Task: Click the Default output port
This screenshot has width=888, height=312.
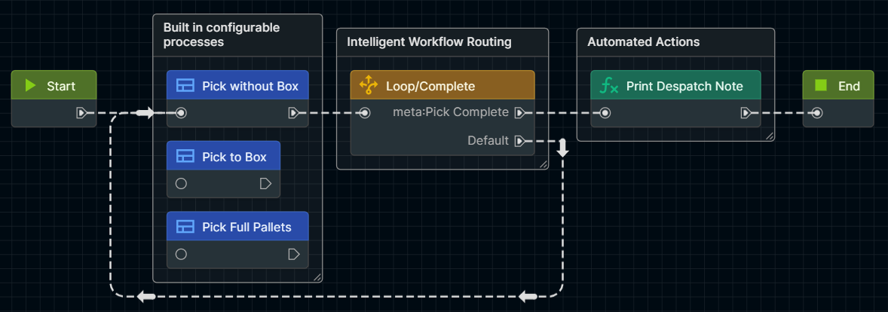Action: point(519,141)
